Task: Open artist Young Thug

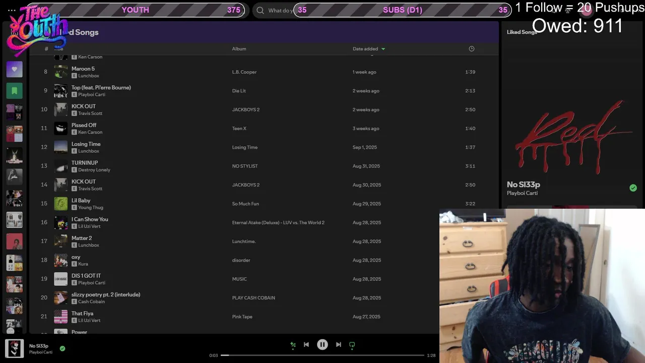Action: [x=91, y=207]
